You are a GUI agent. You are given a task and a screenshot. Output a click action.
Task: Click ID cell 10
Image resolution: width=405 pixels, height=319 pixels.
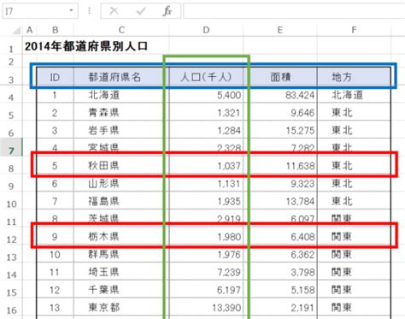tap(55, 254)
